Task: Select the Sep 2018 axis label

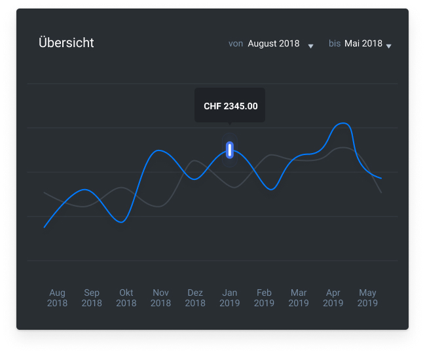Action: [x=92, y=298]
